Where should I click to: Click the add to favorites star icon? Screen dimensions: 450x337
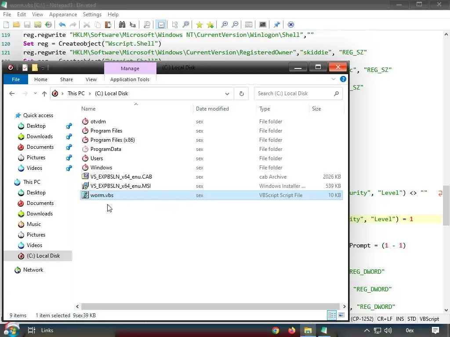(x=210, y=25)
